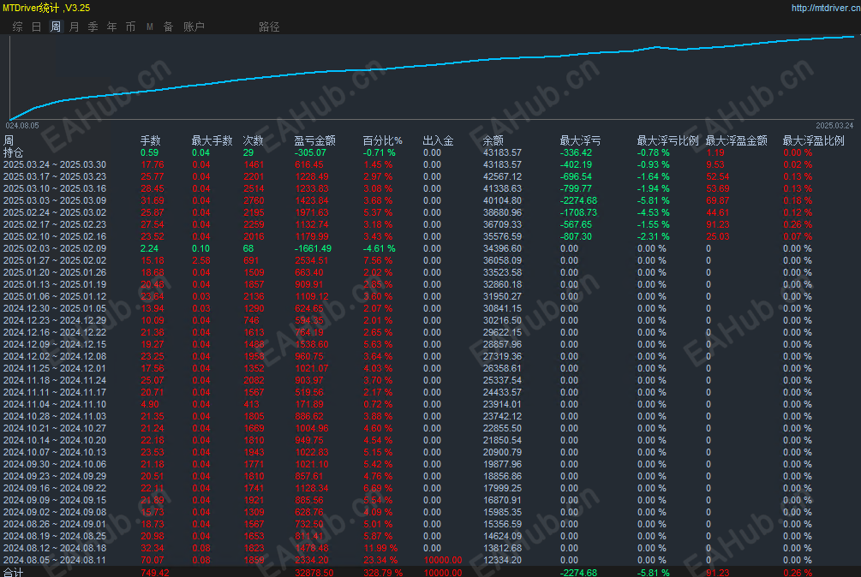Switch to the 年 yearly tab

pos(112,27)
